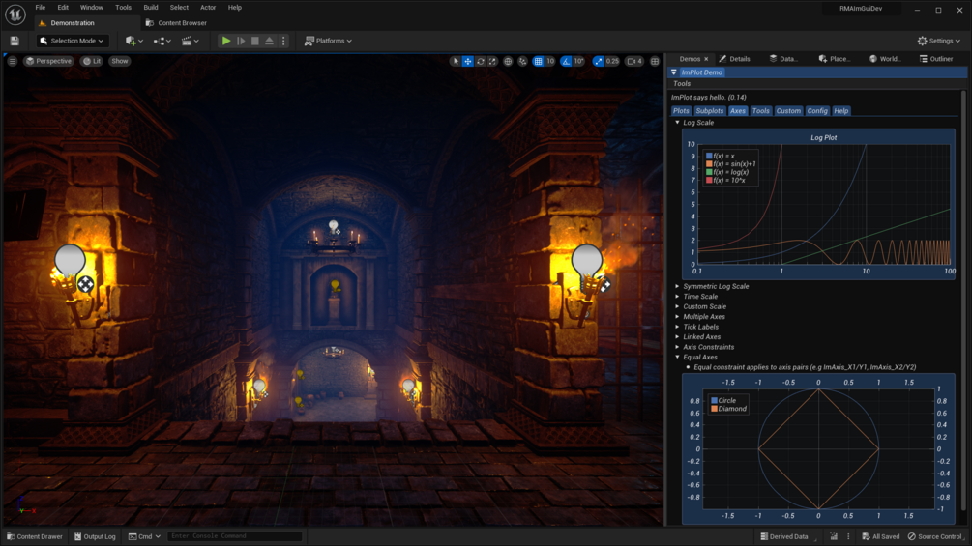This screenshot has height=546, width=972.
Task: Open play mode options three-dot menu
Action: (284, 41)
